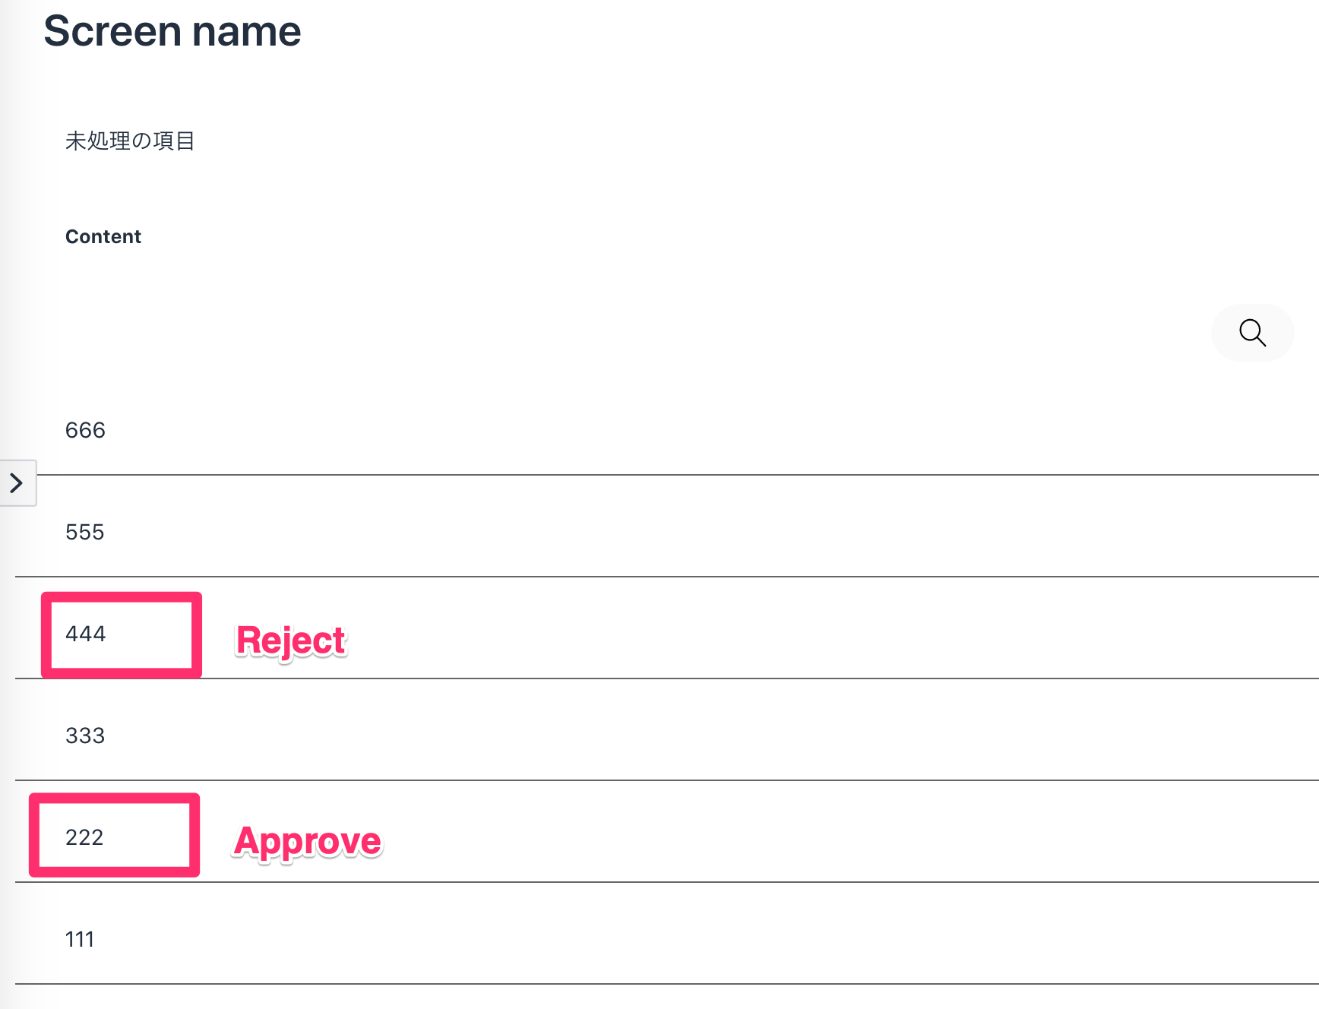Click the pink Approve annotation text
The width and height of the screenshot is (1319, 1009).
click(x=308, y=841)
